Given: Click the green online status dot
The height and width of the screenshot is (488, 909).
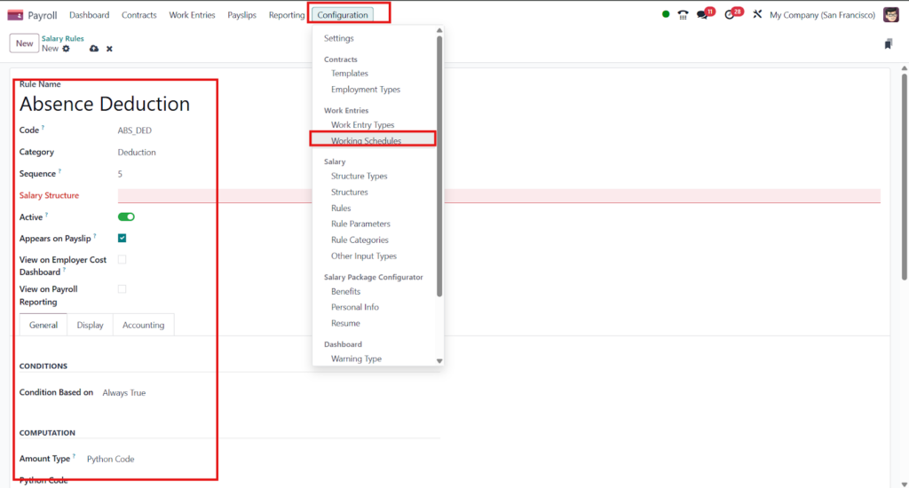Looking at the screenshot, I should (x=666, y=14).
